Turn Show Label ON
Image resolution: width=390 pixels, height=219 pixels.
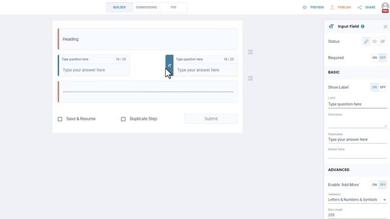[374, 87]
